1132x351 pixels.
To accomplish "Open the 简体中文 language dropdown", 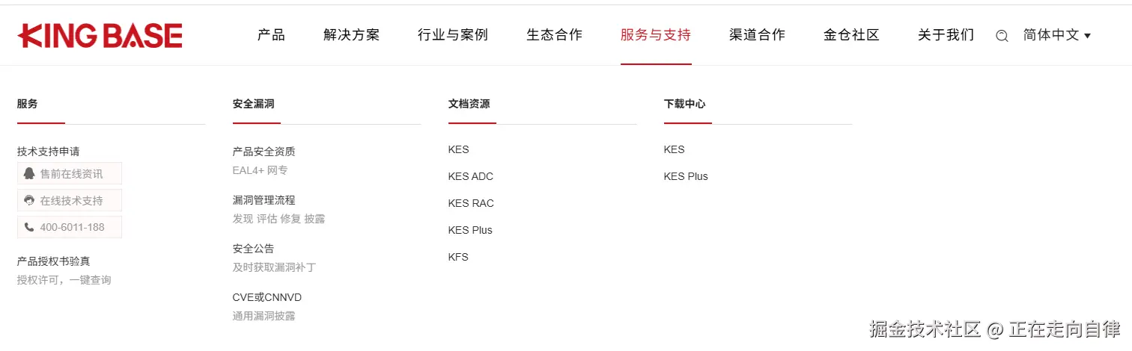I will (1056, 35).
